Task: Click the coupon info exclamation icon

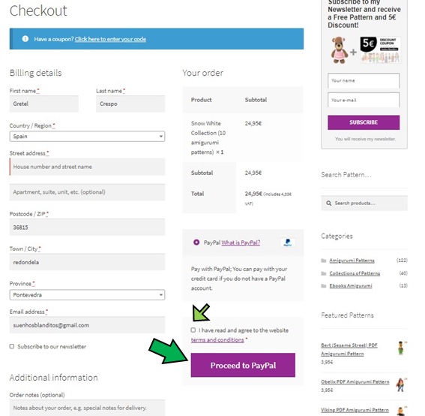Action: coord(25,39)
